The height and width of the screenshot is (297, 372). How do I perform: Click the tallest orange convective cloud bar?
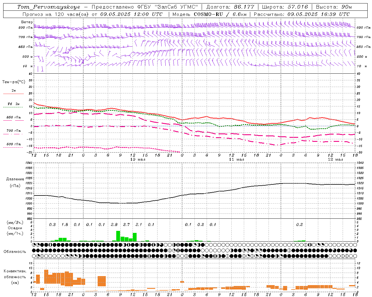[x=46, y=277]
